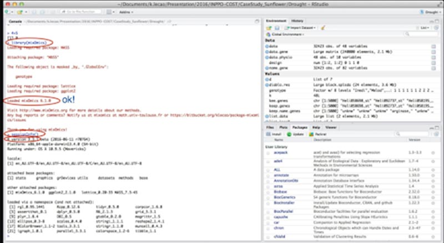The height and width of the screenshot is (243, 444).
Task: Tick the BiocGenerics package checkbox
Action: click(268, 198)
